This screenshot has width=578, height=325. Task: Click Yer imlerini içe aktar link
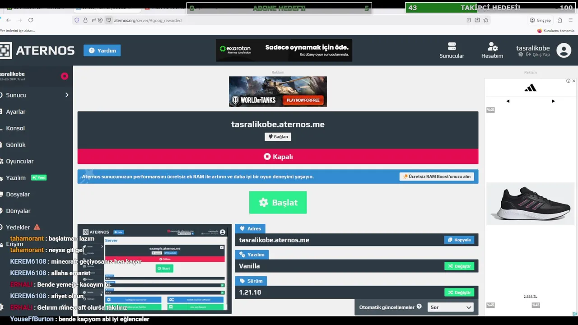(18, 31)
